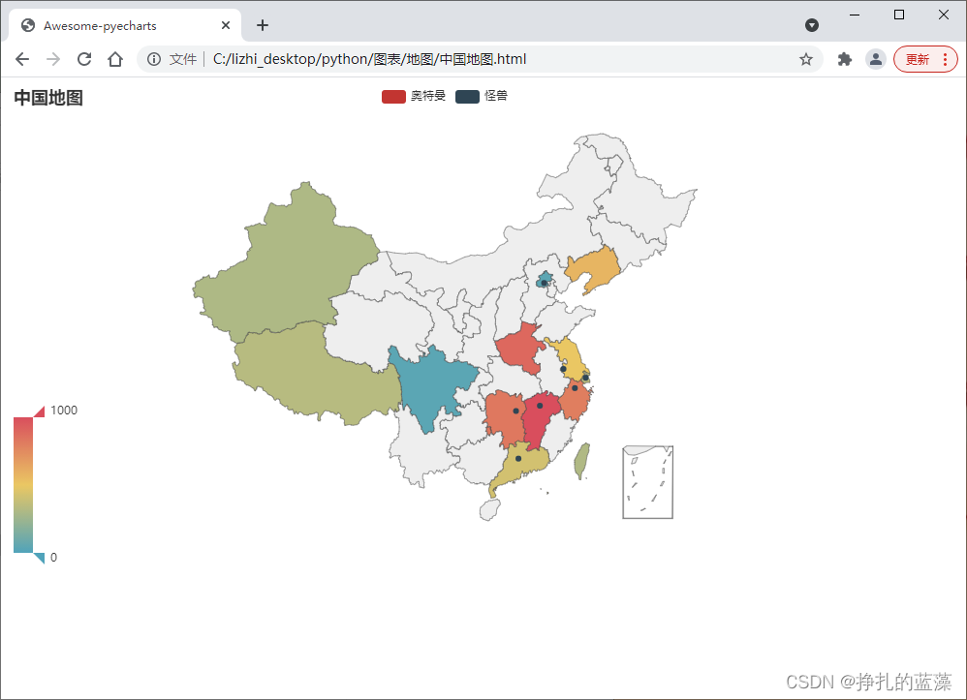Open Chrome settings via three-dot menu icon

click(x=946, y=59)
